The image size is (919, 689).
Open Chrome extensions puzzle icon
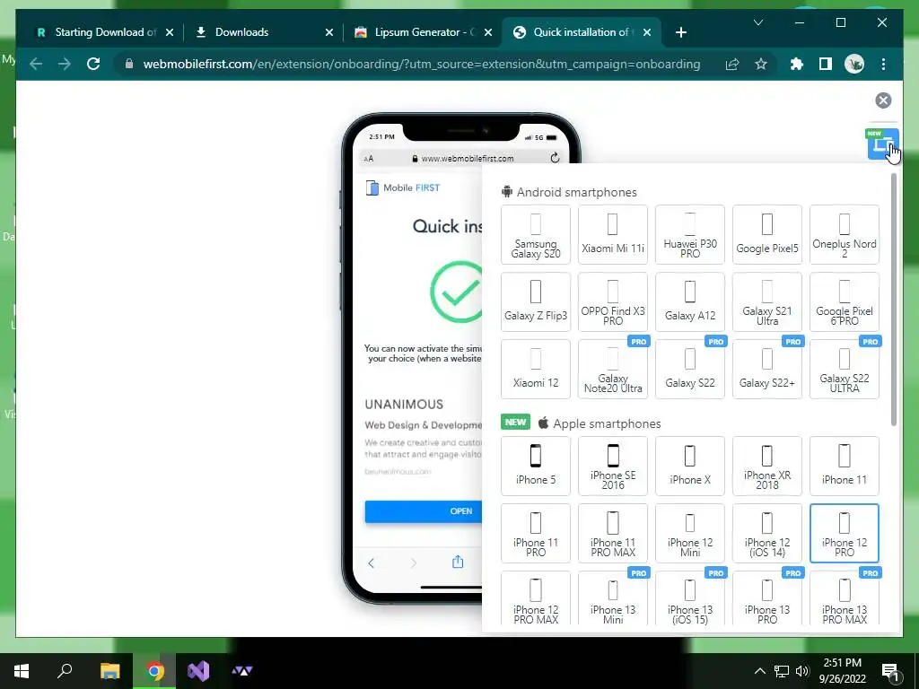(797, 64)
